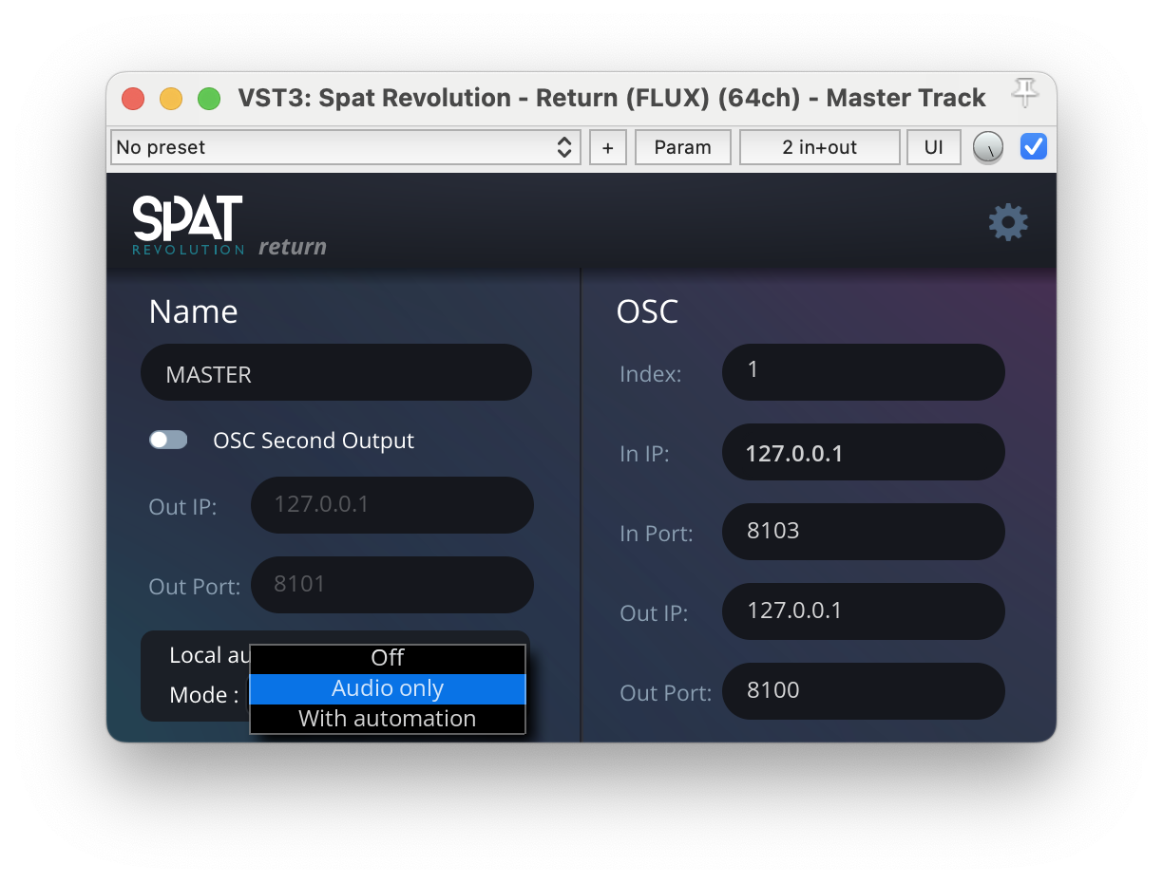Edit the In Port 8103 field

pyautogui.click(x=863, y=532)
